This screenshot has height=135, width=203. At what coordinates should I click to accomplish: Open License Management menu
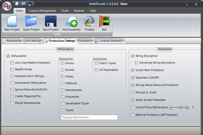42,11
